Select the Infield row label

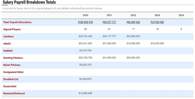coord(7,43)
